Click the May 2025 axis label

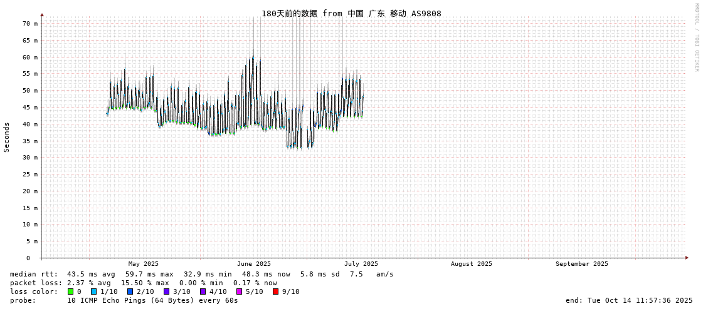pyautogui.click(x=144, y=264)
